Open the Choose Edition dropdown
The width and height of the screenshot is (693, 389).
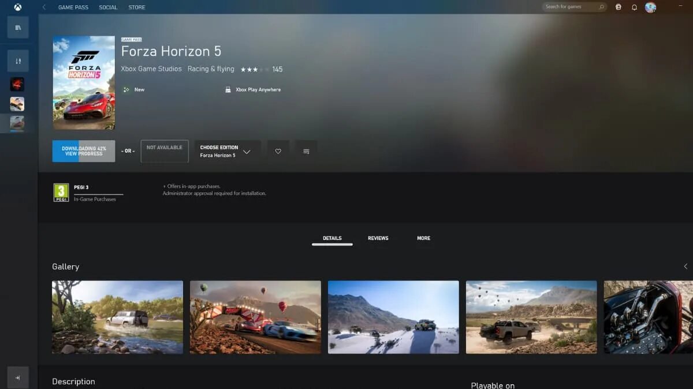[228, 151]
